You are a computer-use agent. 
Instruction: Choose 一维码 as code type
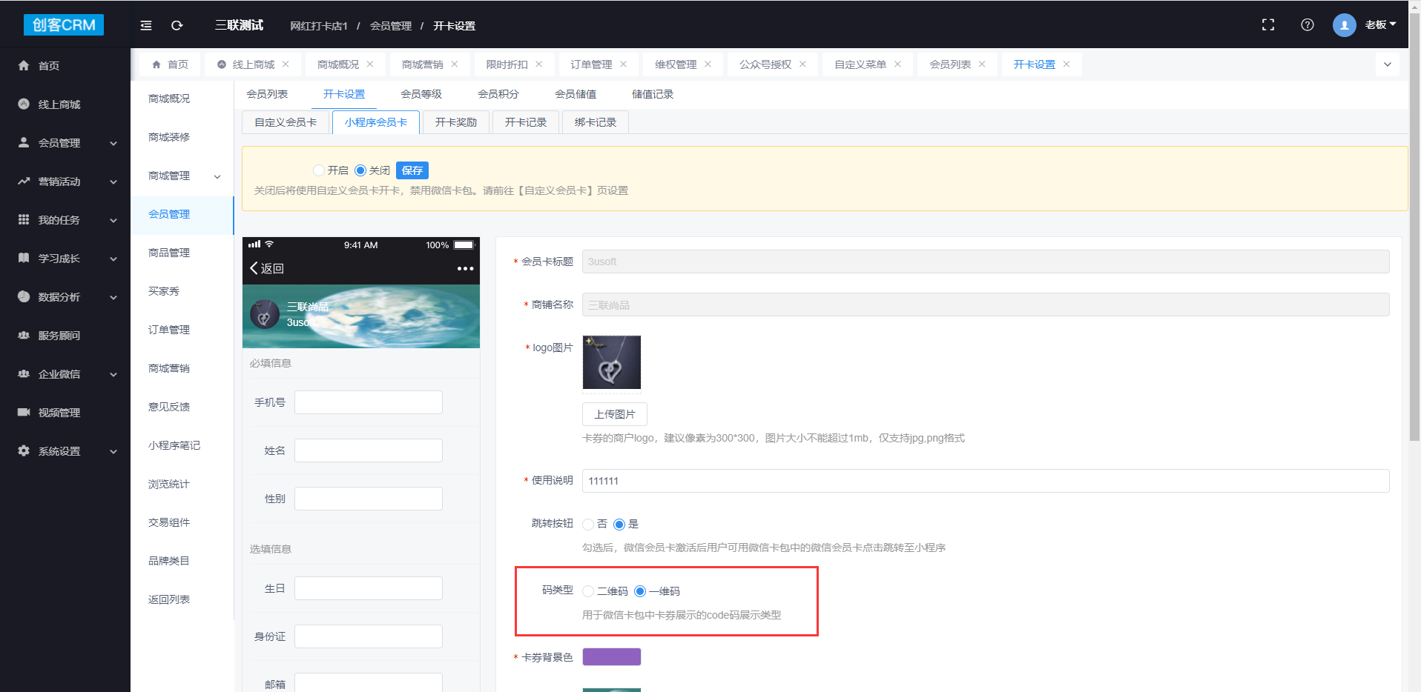coord(640,591)
